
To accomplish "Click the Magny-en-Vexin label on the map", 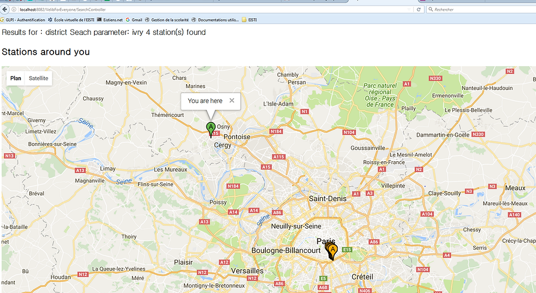I will pyautogui.click(x=126, y=82).
